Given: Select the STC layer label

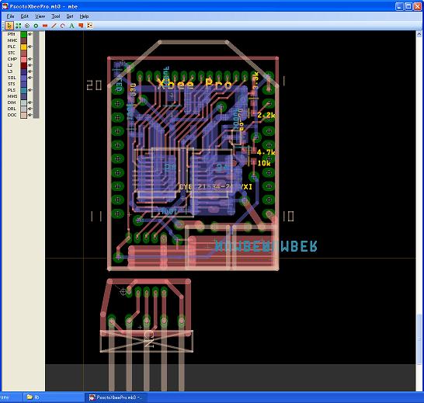Looking at the screenshot, I should tap(12, 53).
